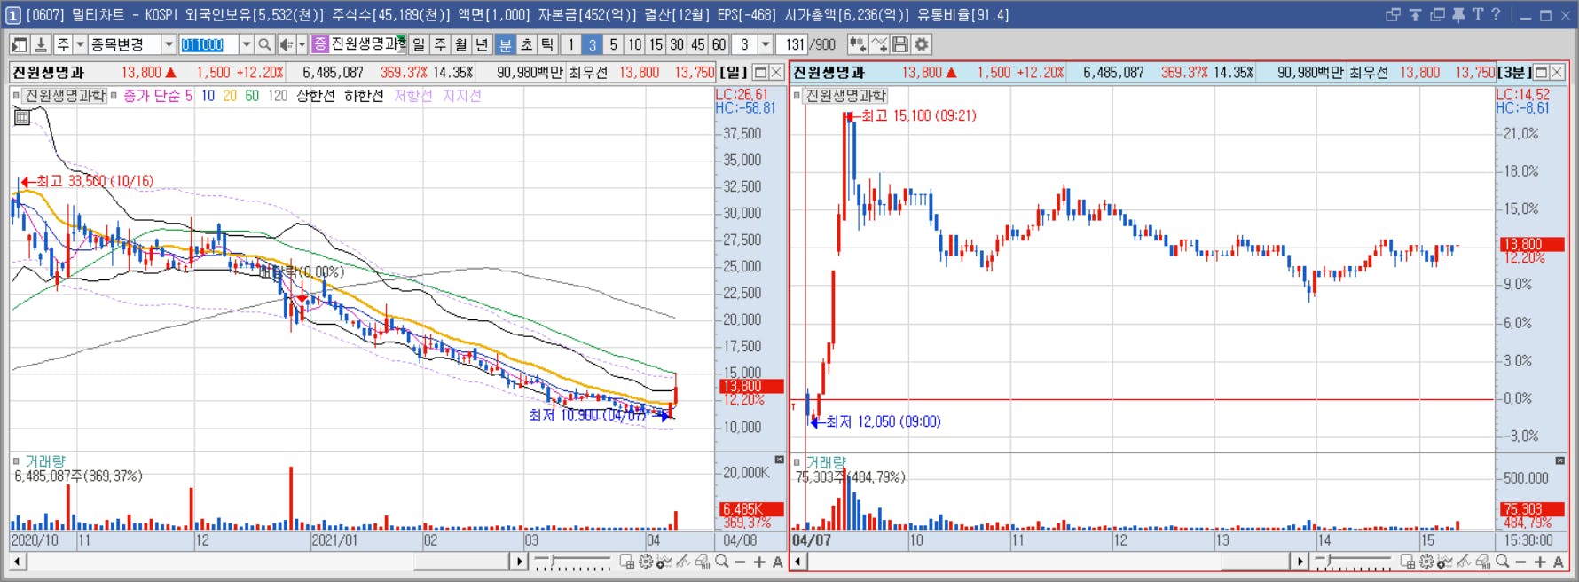Image resolution: width=1579 pixels, height=582 pixels.
Task: Select the 주 (weekly) period button
Action: [440, 44]
